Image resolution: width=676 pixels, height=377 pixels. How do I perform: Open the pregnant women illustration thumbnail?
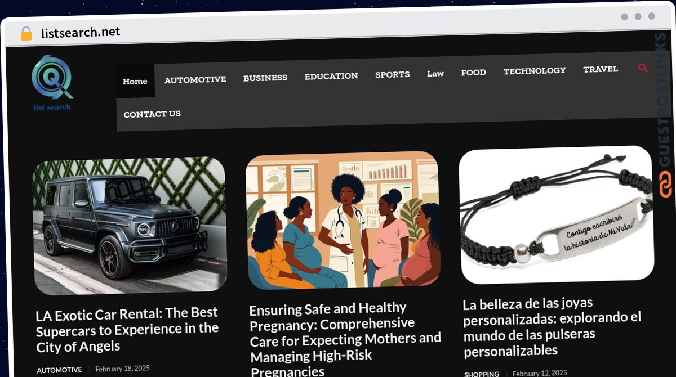point(343,220)
